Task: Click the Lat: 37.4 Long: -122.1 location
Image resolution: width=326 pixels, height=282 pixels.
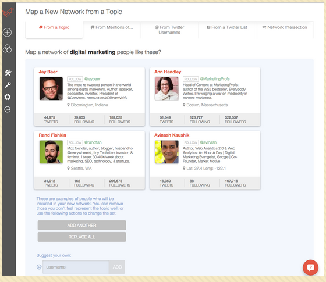Action: (x=206, y=169)
